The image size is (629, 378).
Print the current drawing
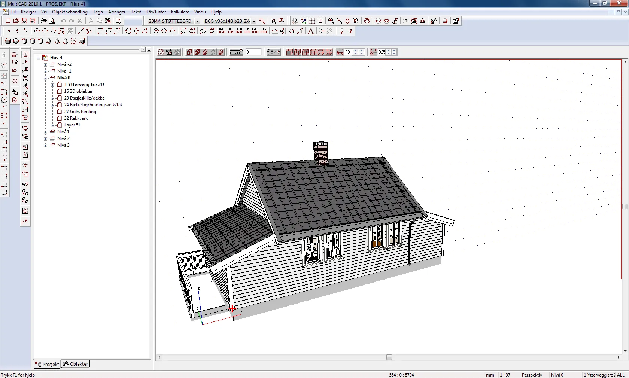43,21
